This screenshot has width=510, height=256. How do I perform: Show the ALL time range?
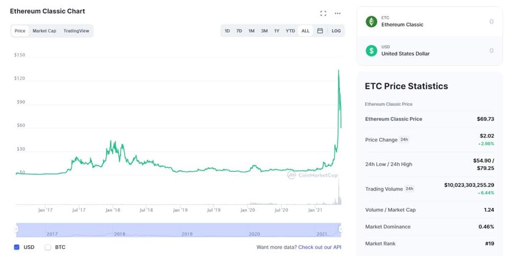[x=305, y=31]
